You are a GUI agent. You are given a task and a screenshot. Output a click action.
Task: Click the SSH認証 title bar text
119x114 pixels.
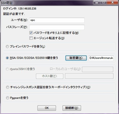(x=7, y=3)
